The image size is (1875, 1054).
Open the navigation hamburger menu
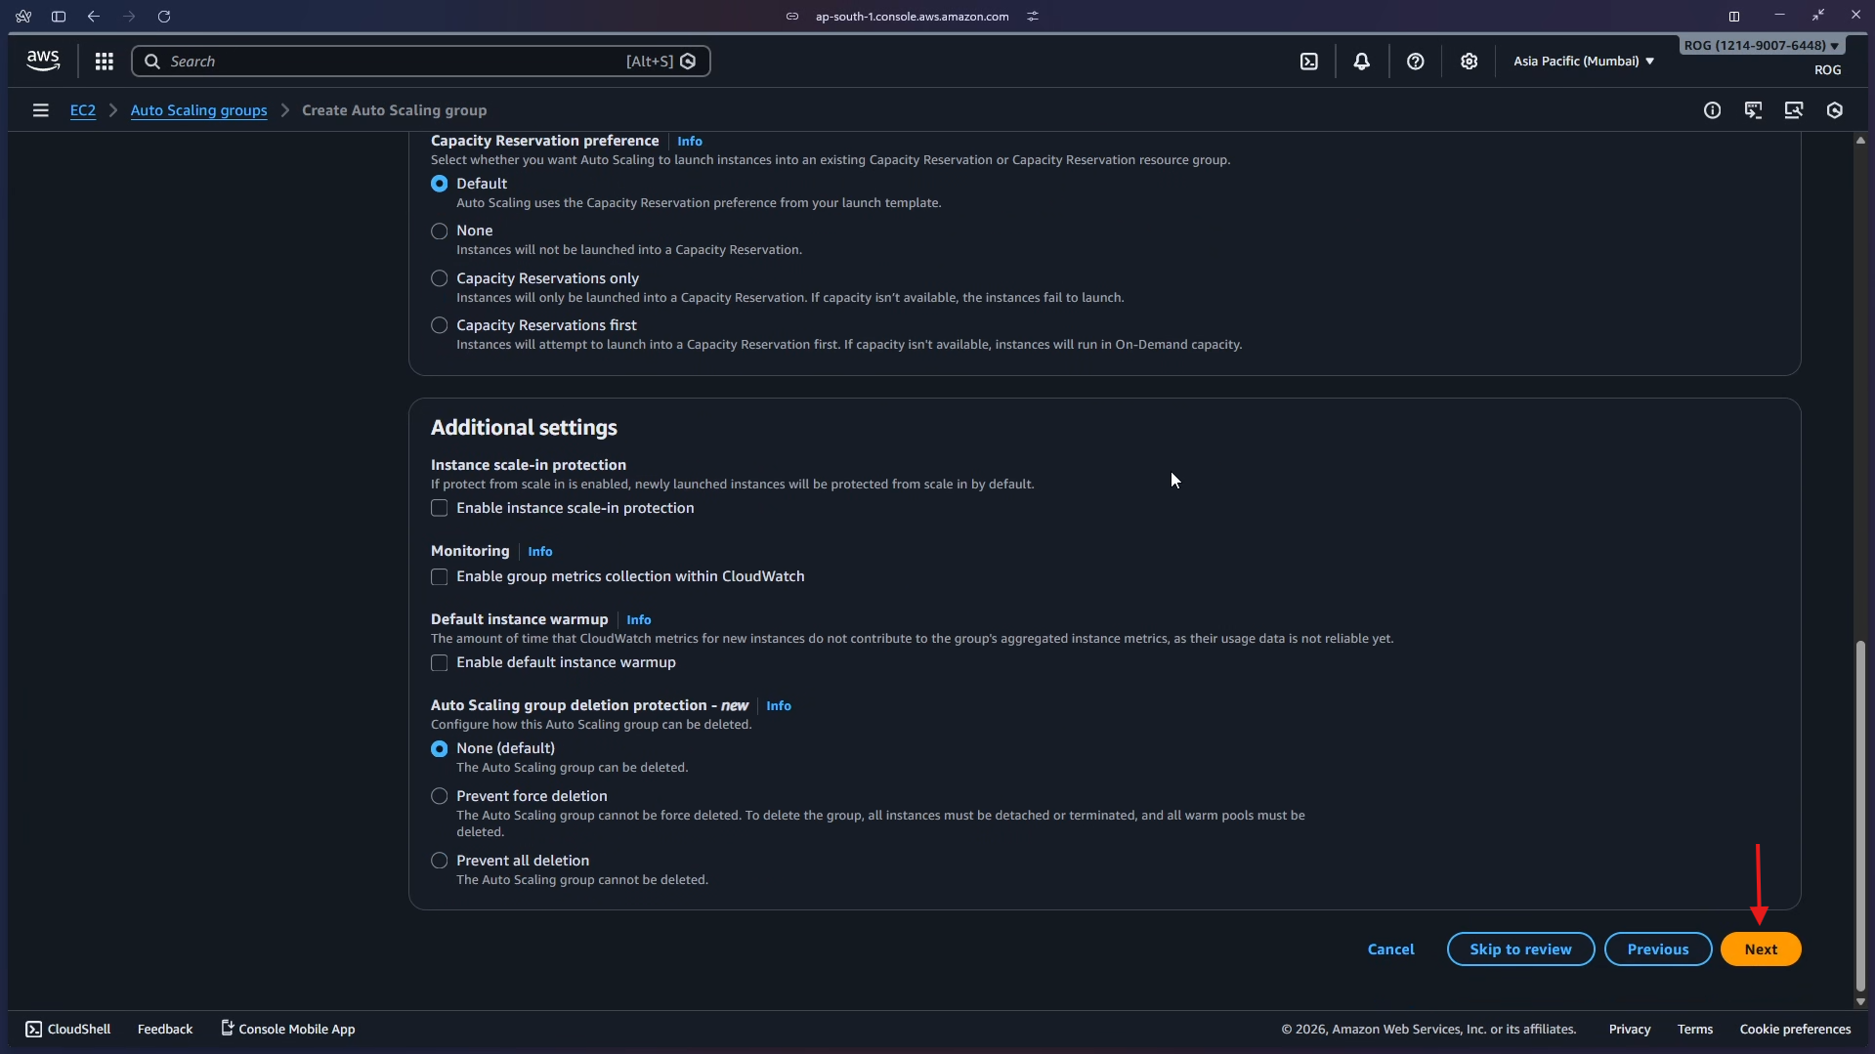40,109
